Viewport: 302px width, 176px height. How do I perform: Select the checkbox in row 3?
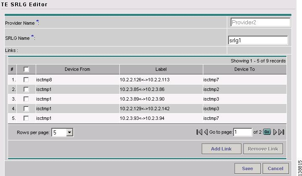point(26,99)
